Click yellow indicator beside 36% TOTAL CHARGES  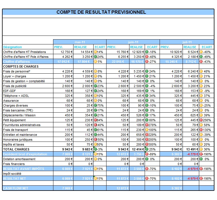pos(201,149)
